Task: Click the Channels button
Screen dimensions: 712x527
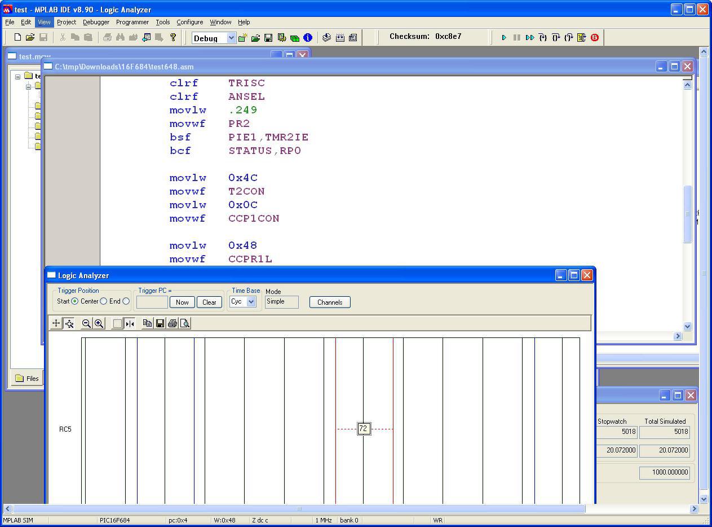Action: coord(330,302)
